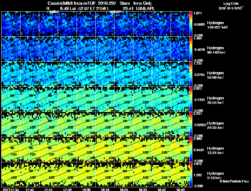Open the 13-24 keV panel in the 18:16 column
The width and height of the screenshot is (251, 191).
(105, 149)
